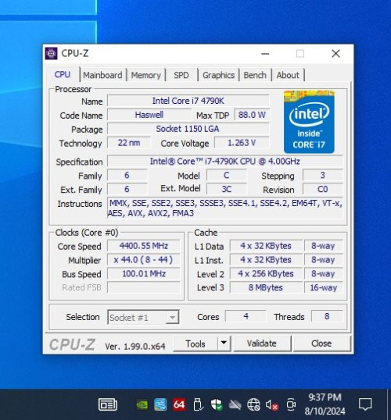Switch to the Mainboard tab

(x=102, y=75)
